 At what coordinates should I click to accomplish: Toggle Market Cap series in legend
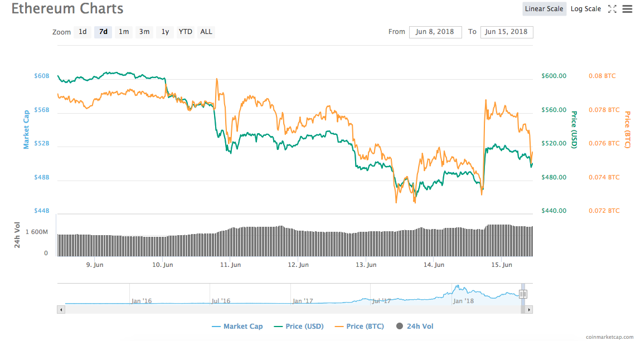[x=240, y=327]
